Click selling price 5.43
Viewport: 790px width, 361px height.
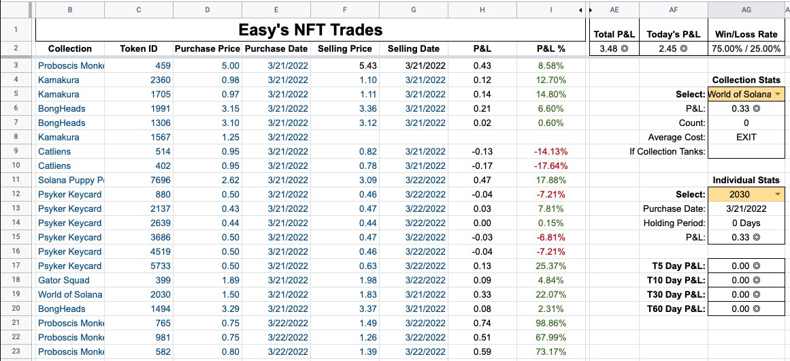click(x=344, y=65)
